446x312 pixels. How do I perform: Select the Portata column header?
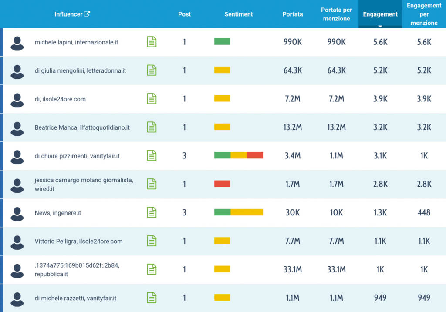click(293, 14)
